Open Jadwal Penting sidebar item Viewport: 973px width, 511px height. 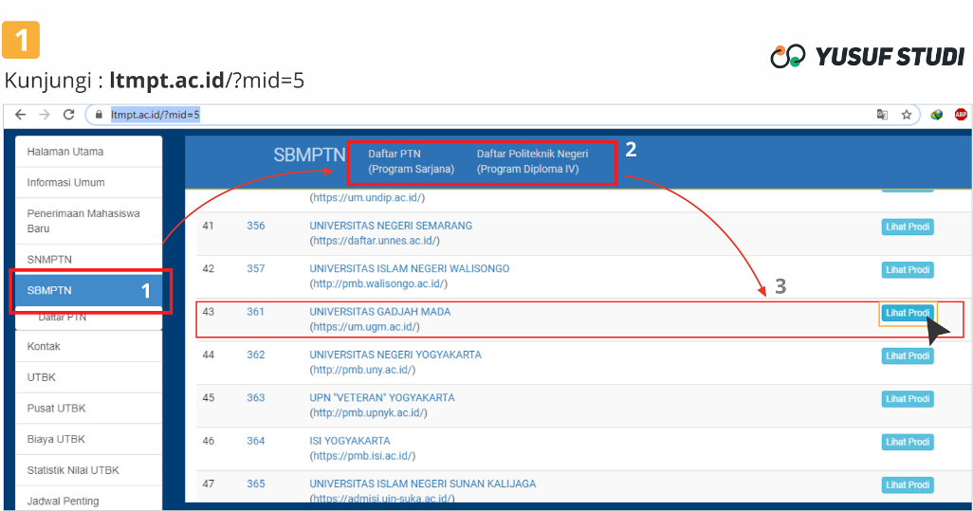(89, 500)
